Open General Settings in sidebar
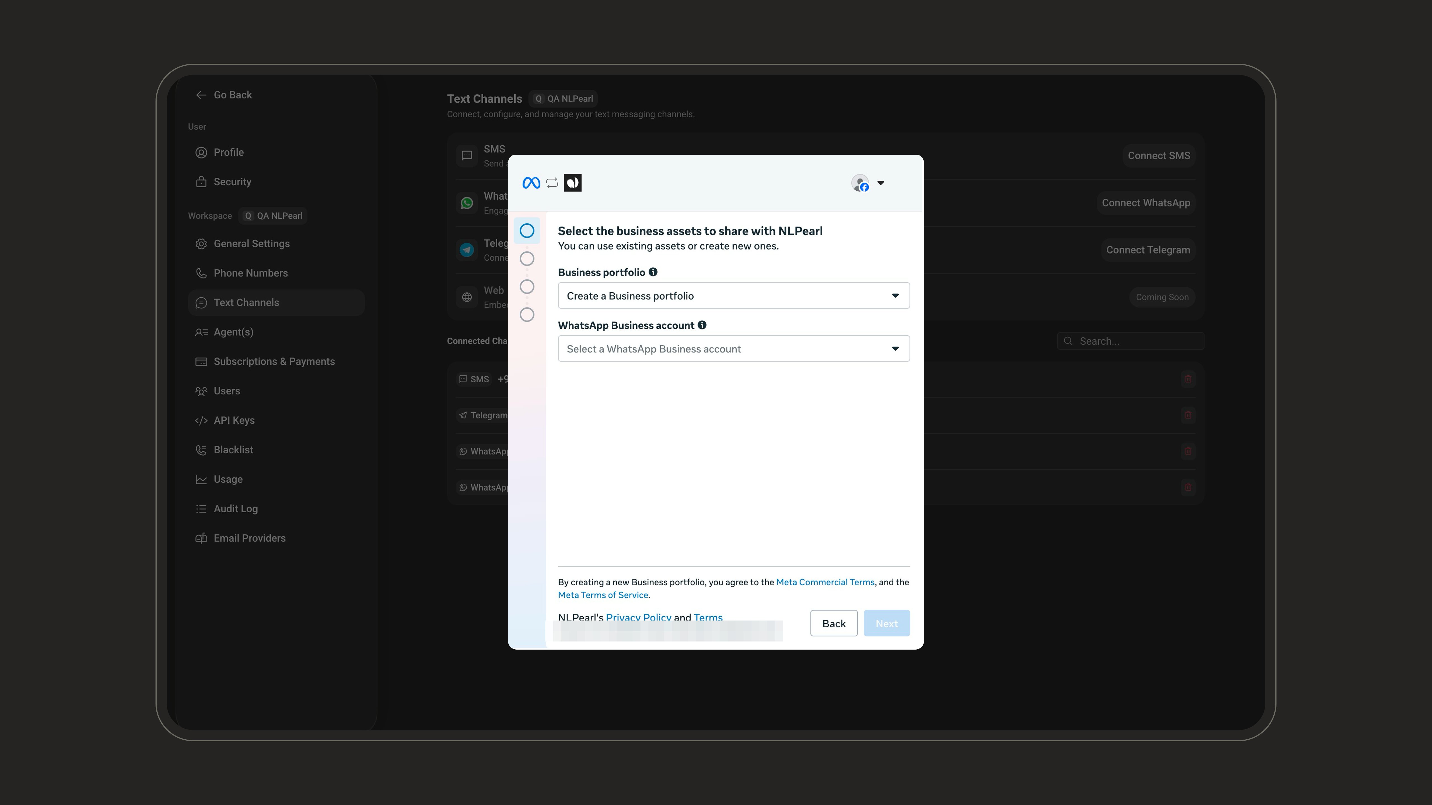Image resolution: width=1432 pixels, height=805 pixels. click(x=276, y=243)
